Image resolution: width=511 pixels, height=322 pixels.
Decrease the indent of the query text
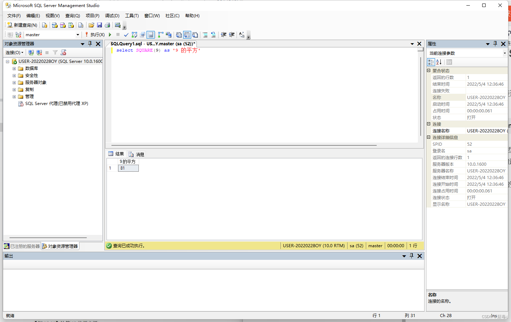click(x=224, y=35)
